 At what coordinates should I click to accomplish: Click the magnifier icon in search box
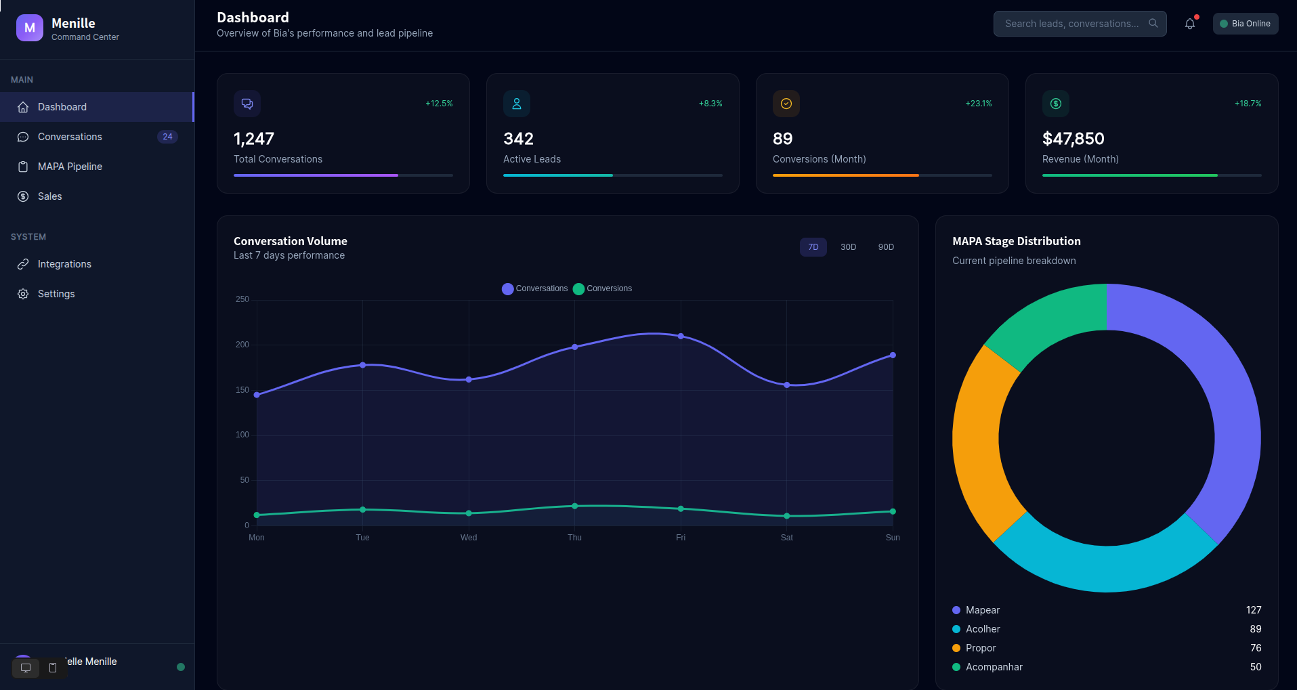click(1153, 23)
